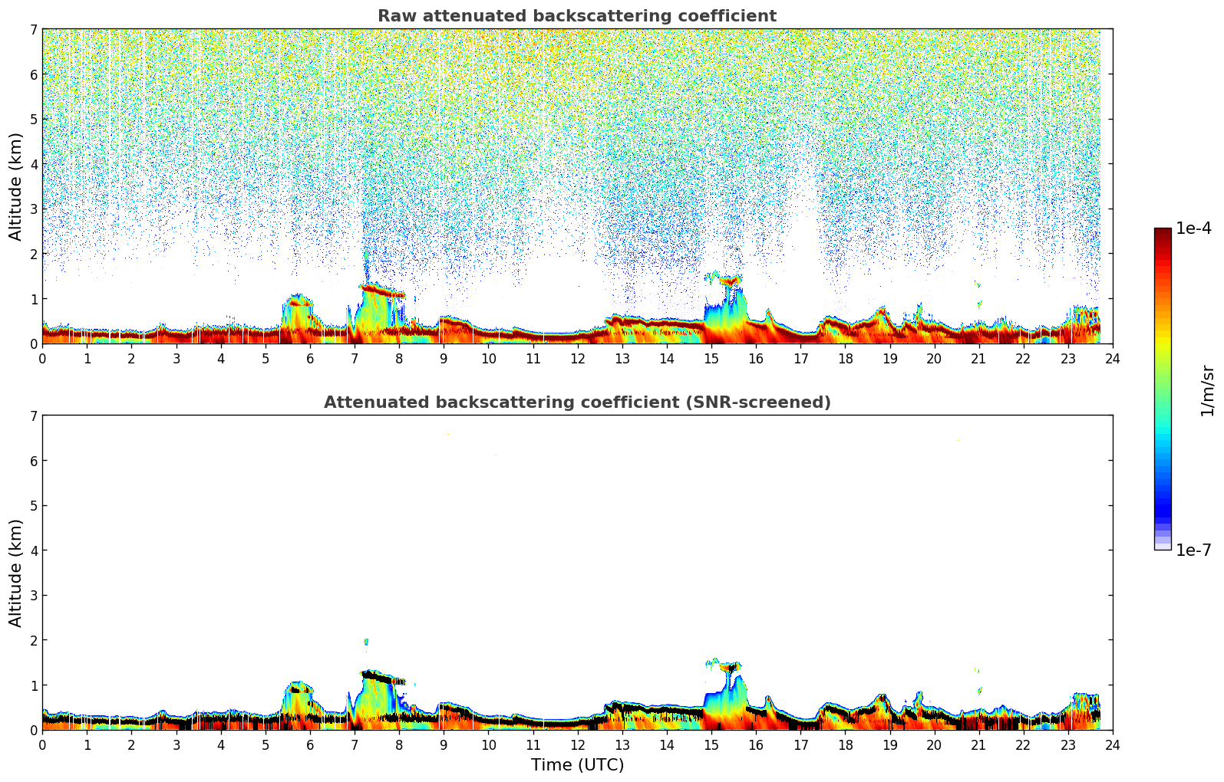Click the "Time (UTC)" x-axis label
Viewport: 1224px width, 782px height.
click(577, 765)
